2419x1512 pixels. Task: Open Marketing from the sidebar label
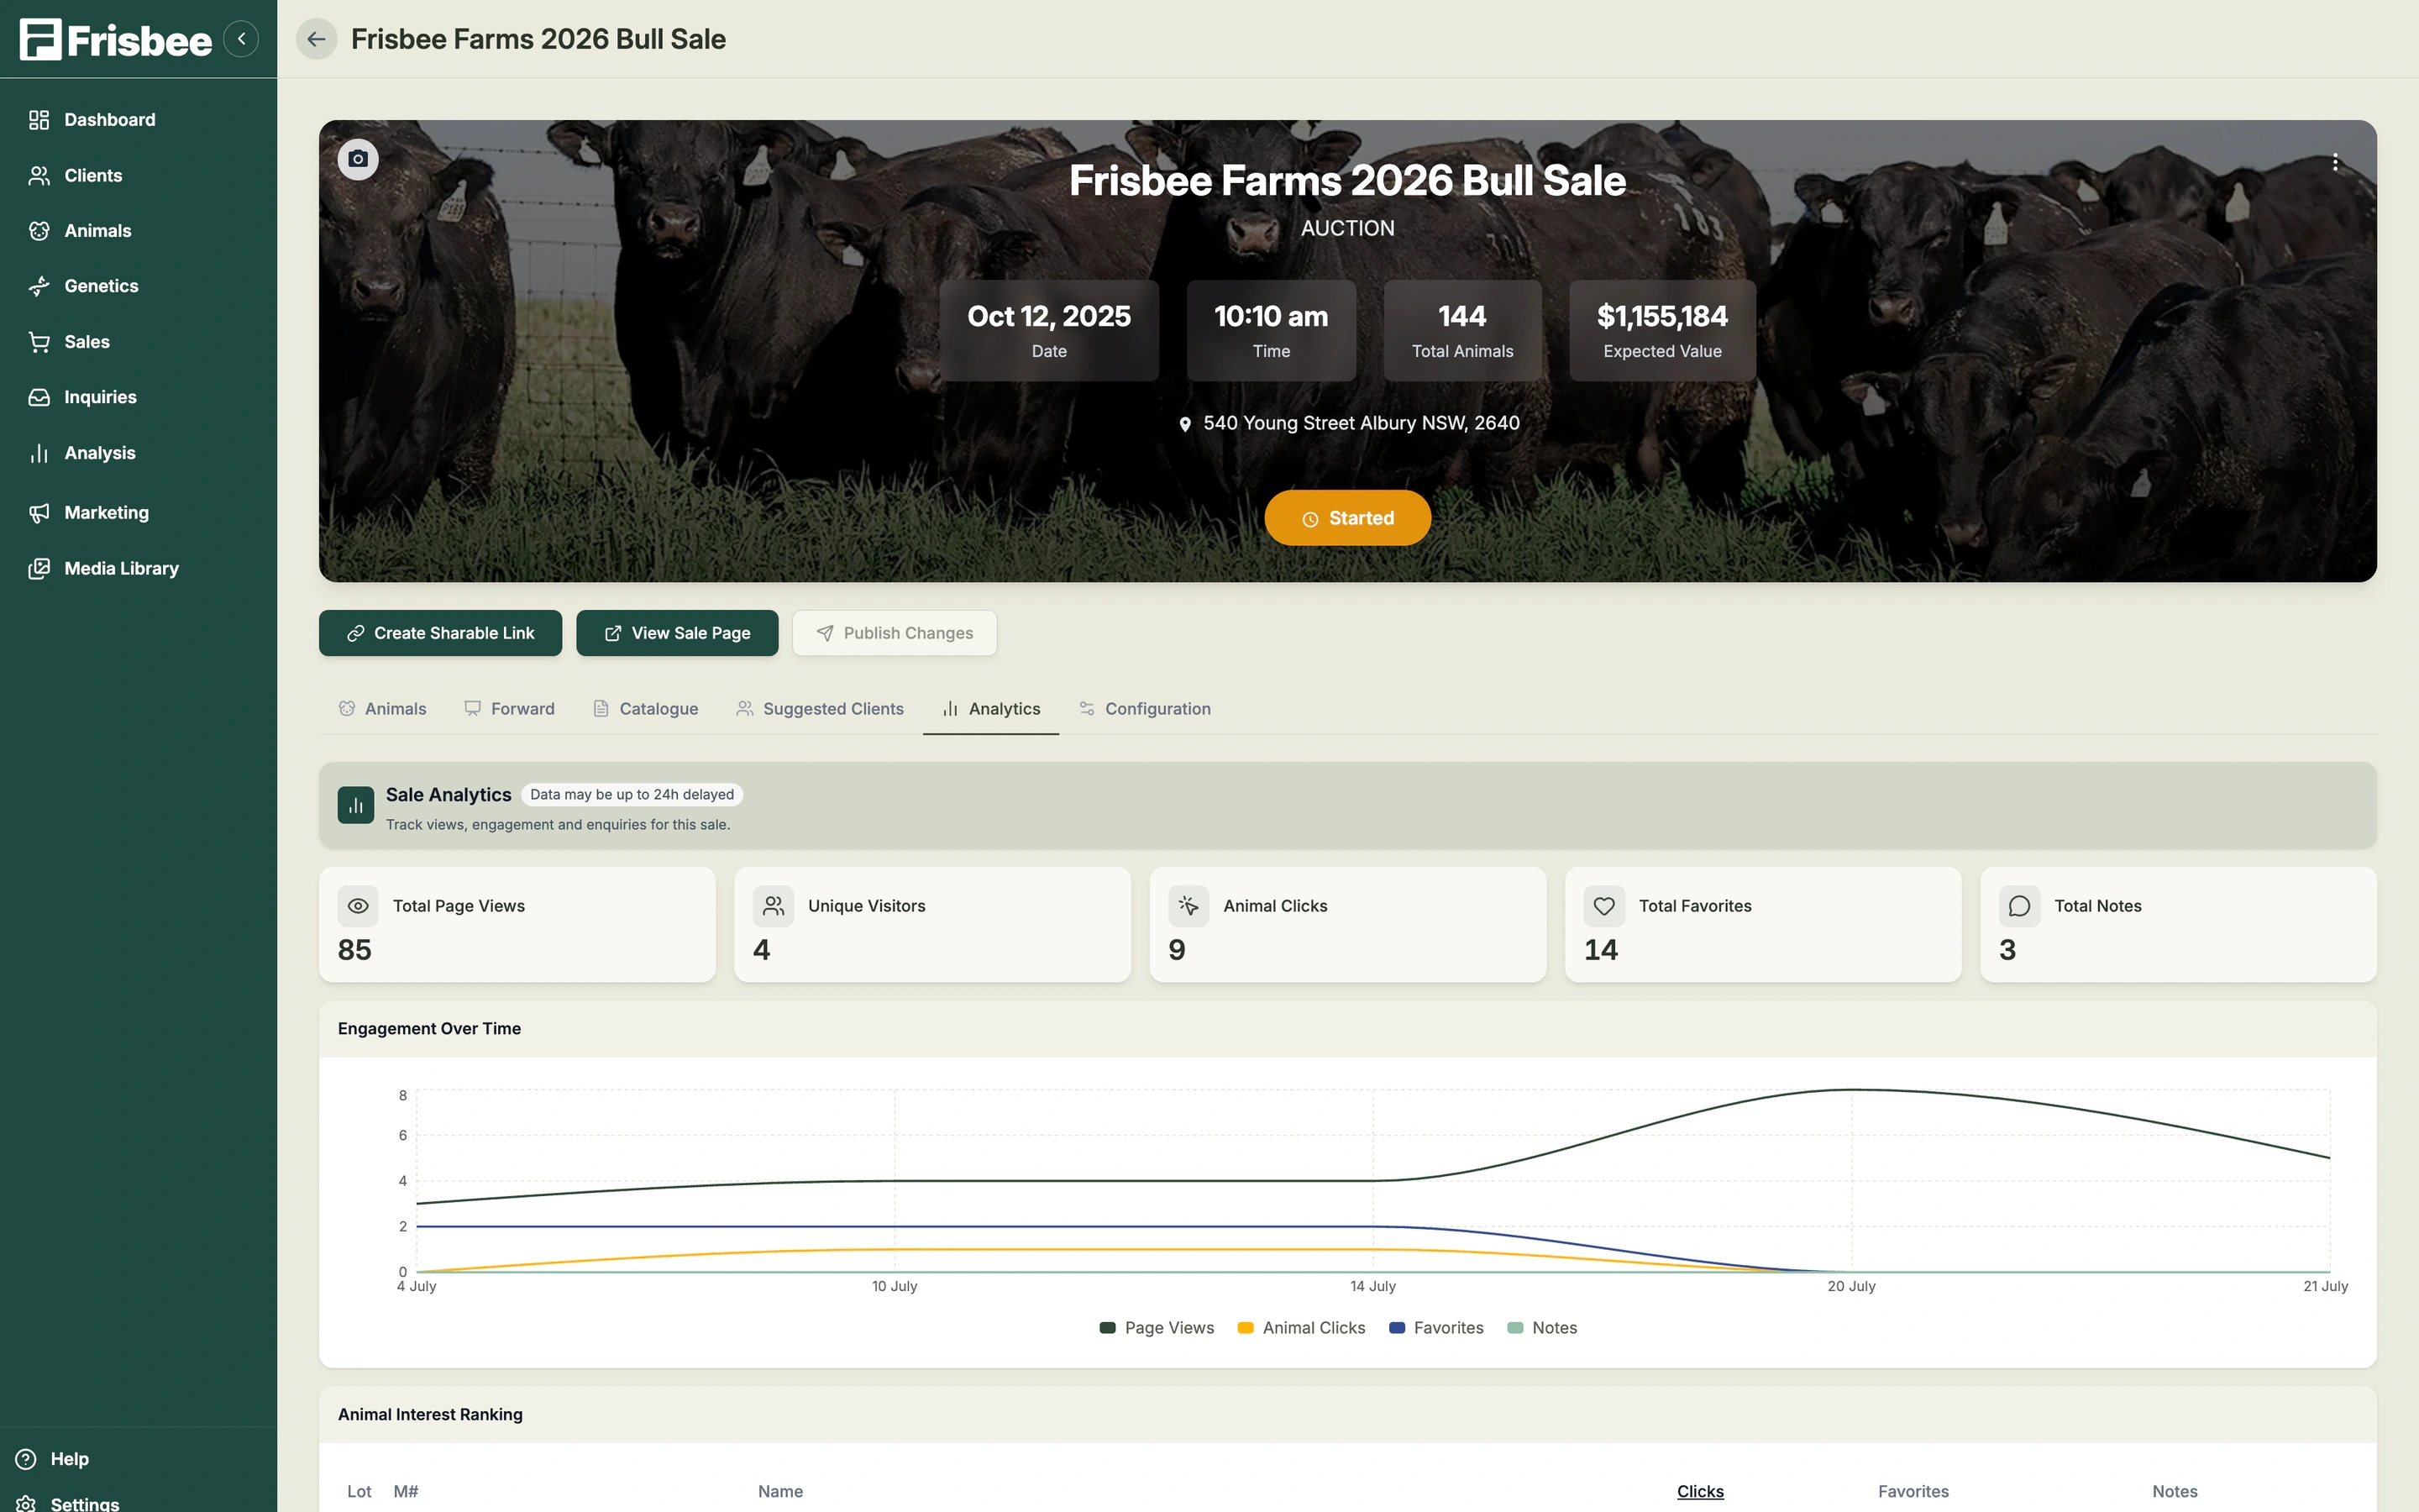tap(107, 513)
